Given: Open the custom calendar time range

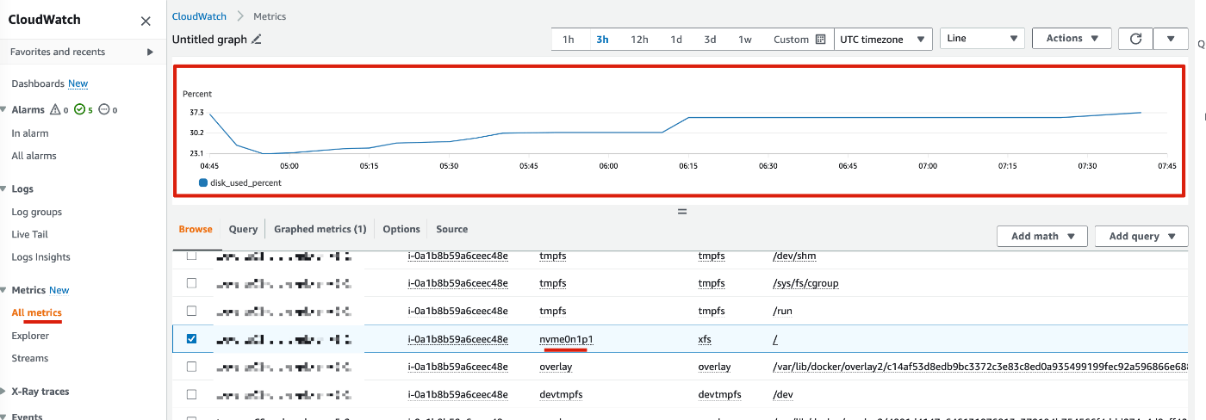Looking at the screenshot, I should (799, 40).
